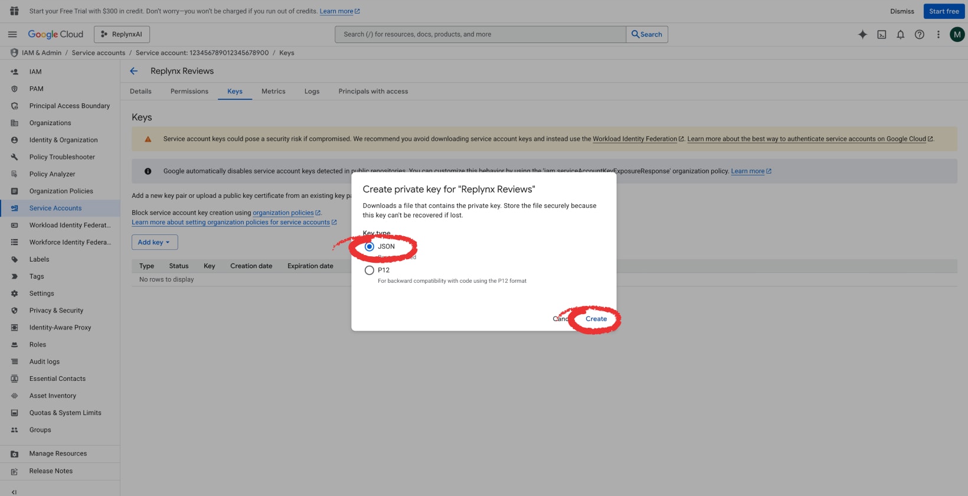Screen dimensions: 968x496
Task: Click the Service accounts breadcrumb
Action: click(99, 53)
